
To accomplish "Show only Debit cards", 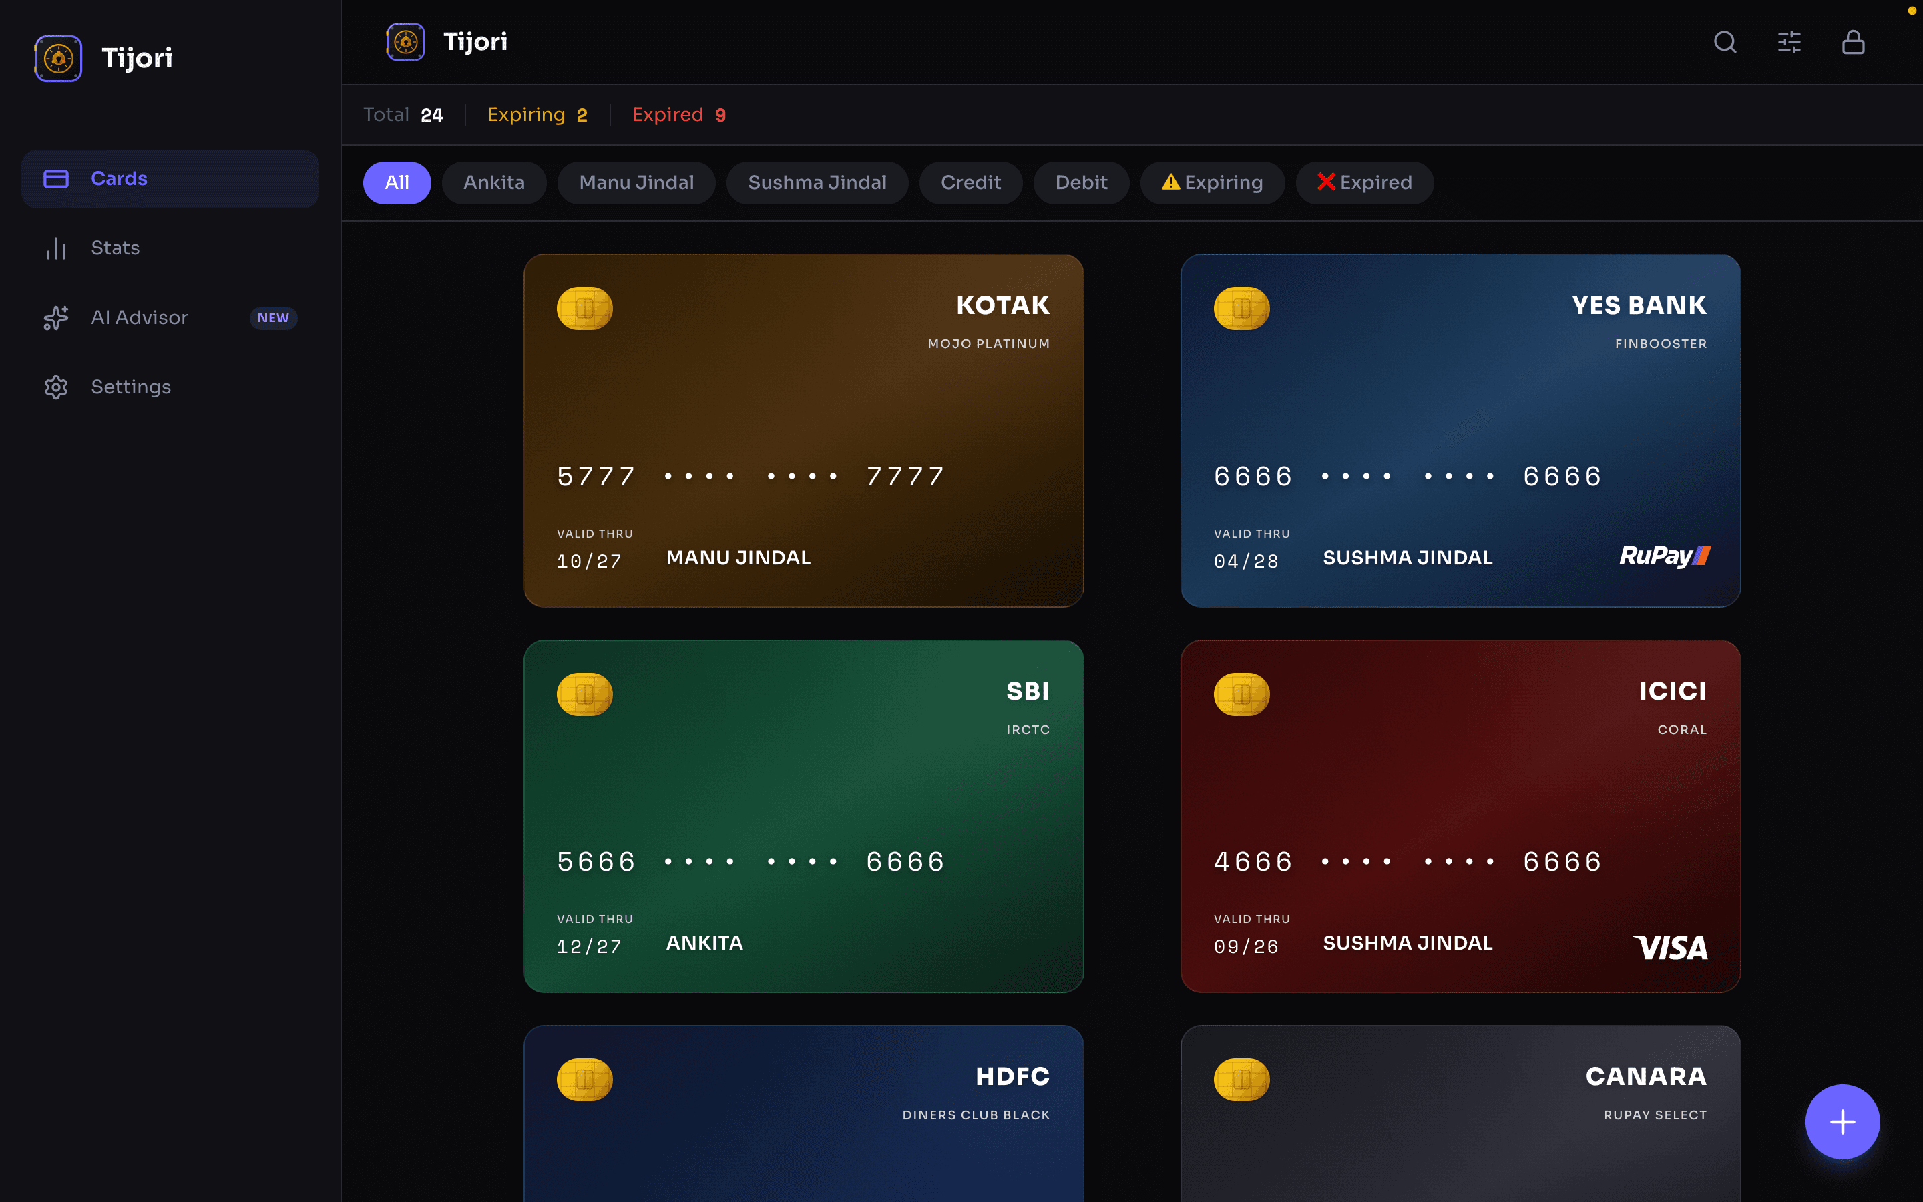I will coord(1082,183).
